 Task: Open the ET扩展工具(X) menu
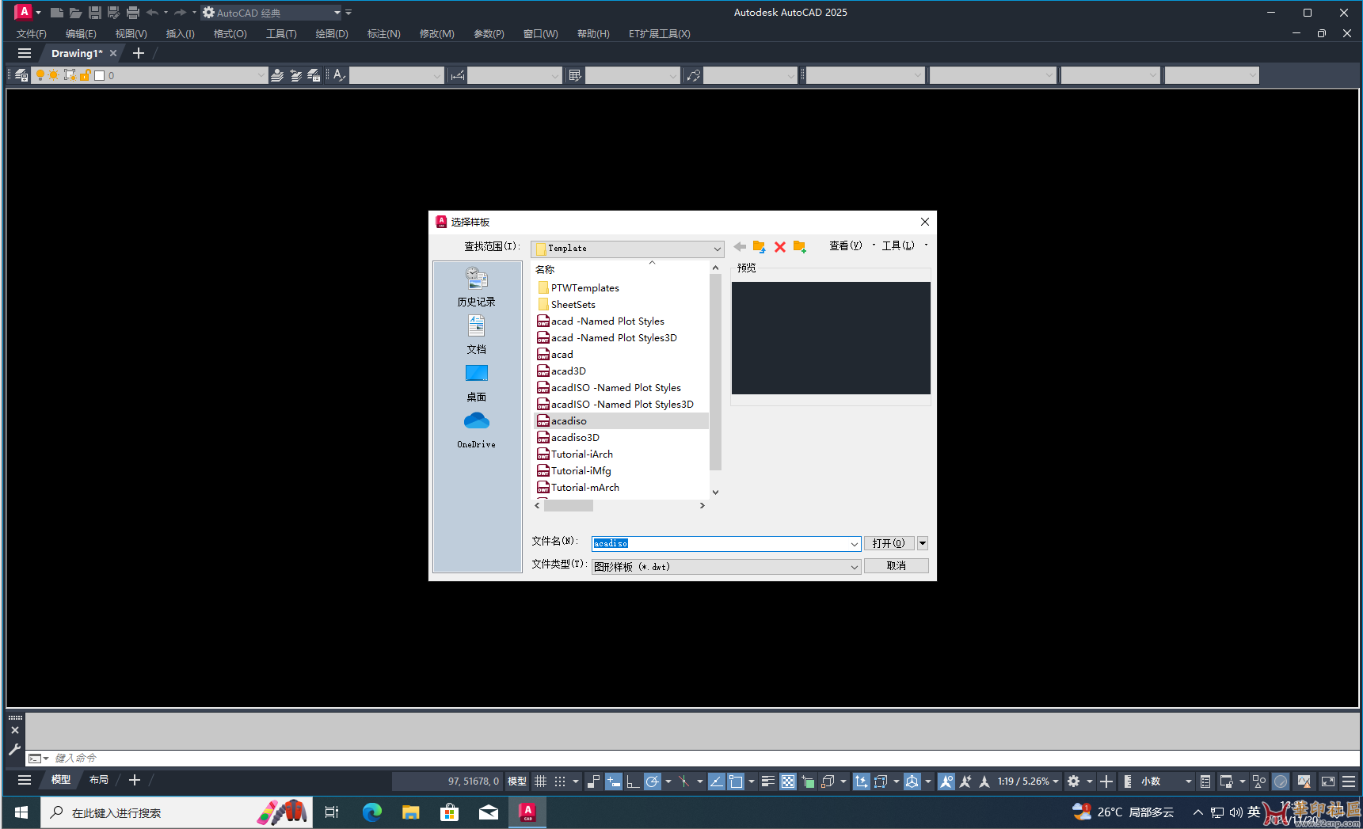660,34
